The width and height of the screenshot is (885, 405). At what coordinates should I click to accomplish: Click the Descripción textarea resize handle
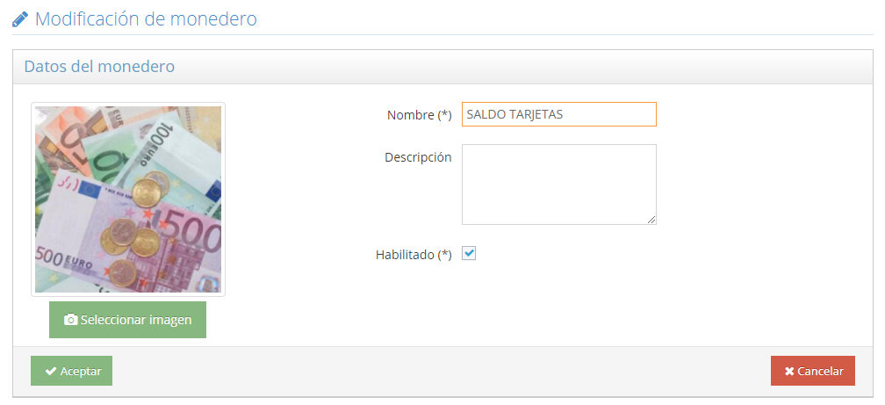[651, 220]
